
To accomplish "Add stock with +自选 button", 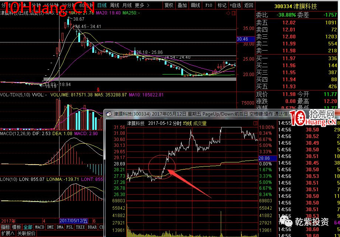I will [x=235, y=5].
